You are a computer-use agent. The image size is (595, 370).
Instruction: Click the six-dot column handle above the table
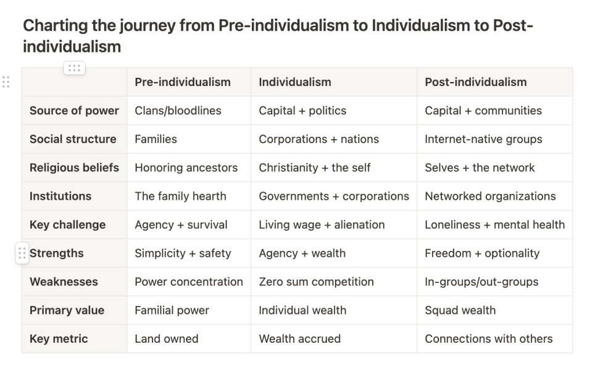[x=74, y=68]
